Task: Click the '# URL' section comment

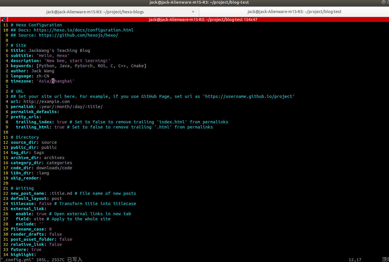Action: pyautogui.click(x=17, y=91)
